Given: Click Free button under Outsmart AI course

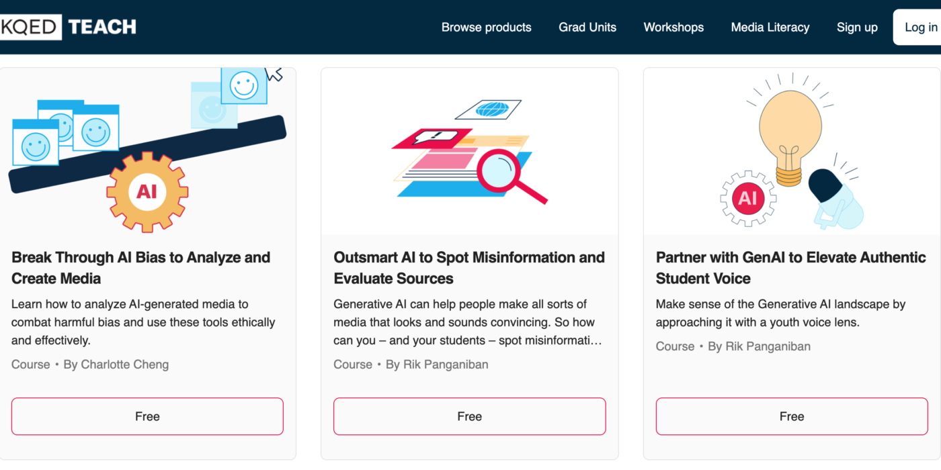Looking at the screenshot, I should click(469, 416).
